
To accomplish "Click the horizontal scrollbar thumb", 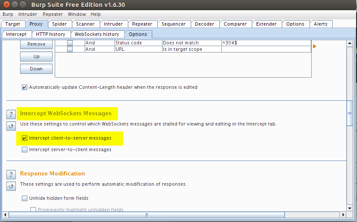I will tap(146, 215).
